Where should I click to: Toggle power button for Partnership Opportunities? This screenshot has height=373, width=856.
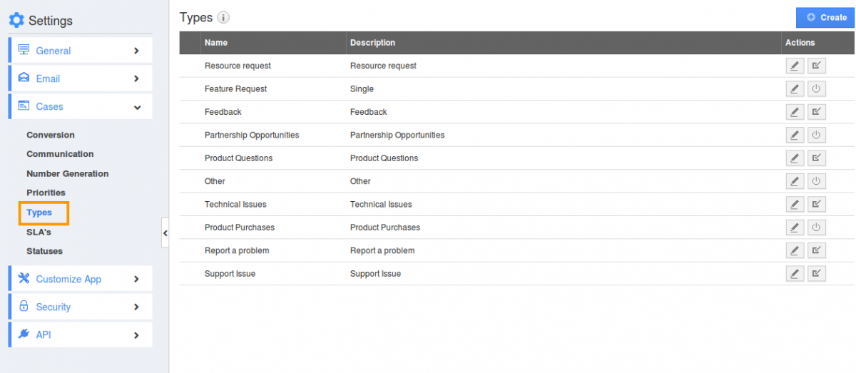[817, 135]
